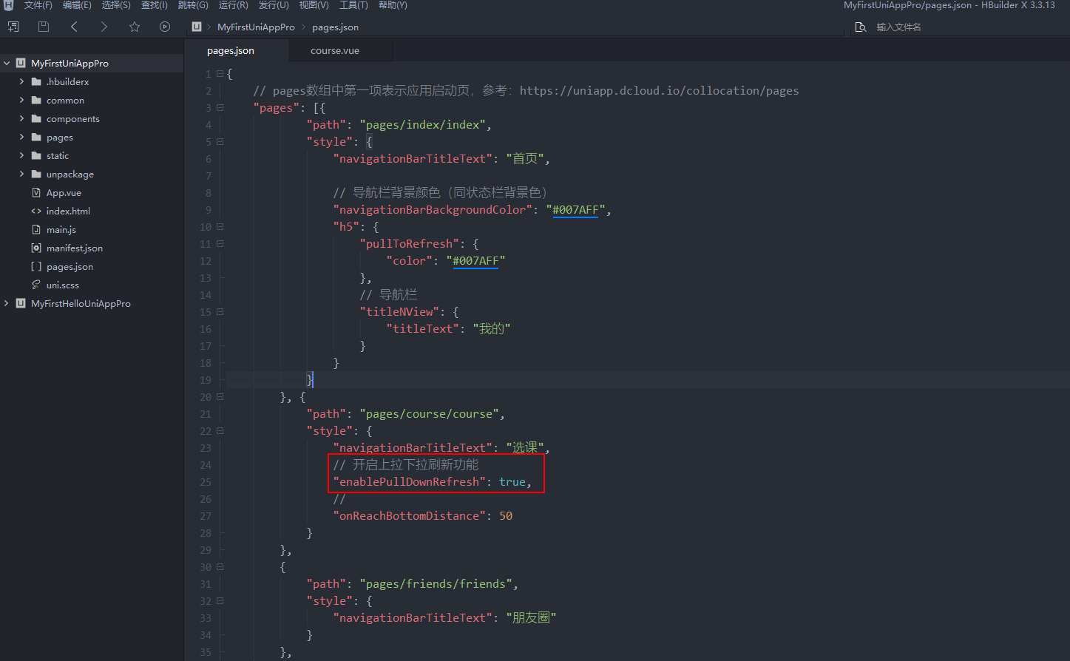Image resolution: width=1070 pixels, height=661 pixels.
Task: Switch to the course.vue tab
Action: pyautogui.click(x=335, y=50)
